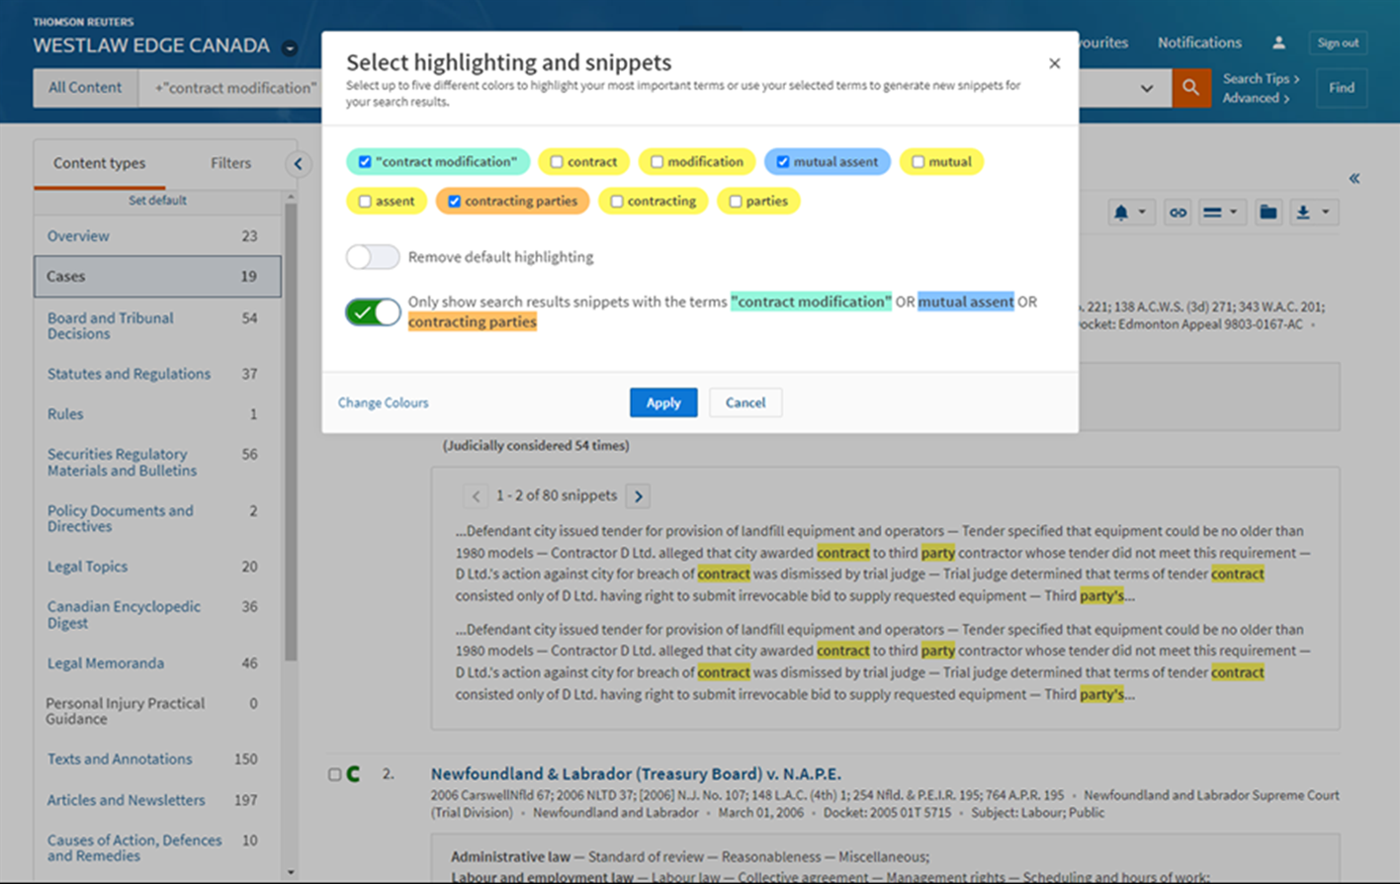The height and width of the screenshot is (884, 1400).
Task: Click the green C flag icon for result 2
Action: 353,774
